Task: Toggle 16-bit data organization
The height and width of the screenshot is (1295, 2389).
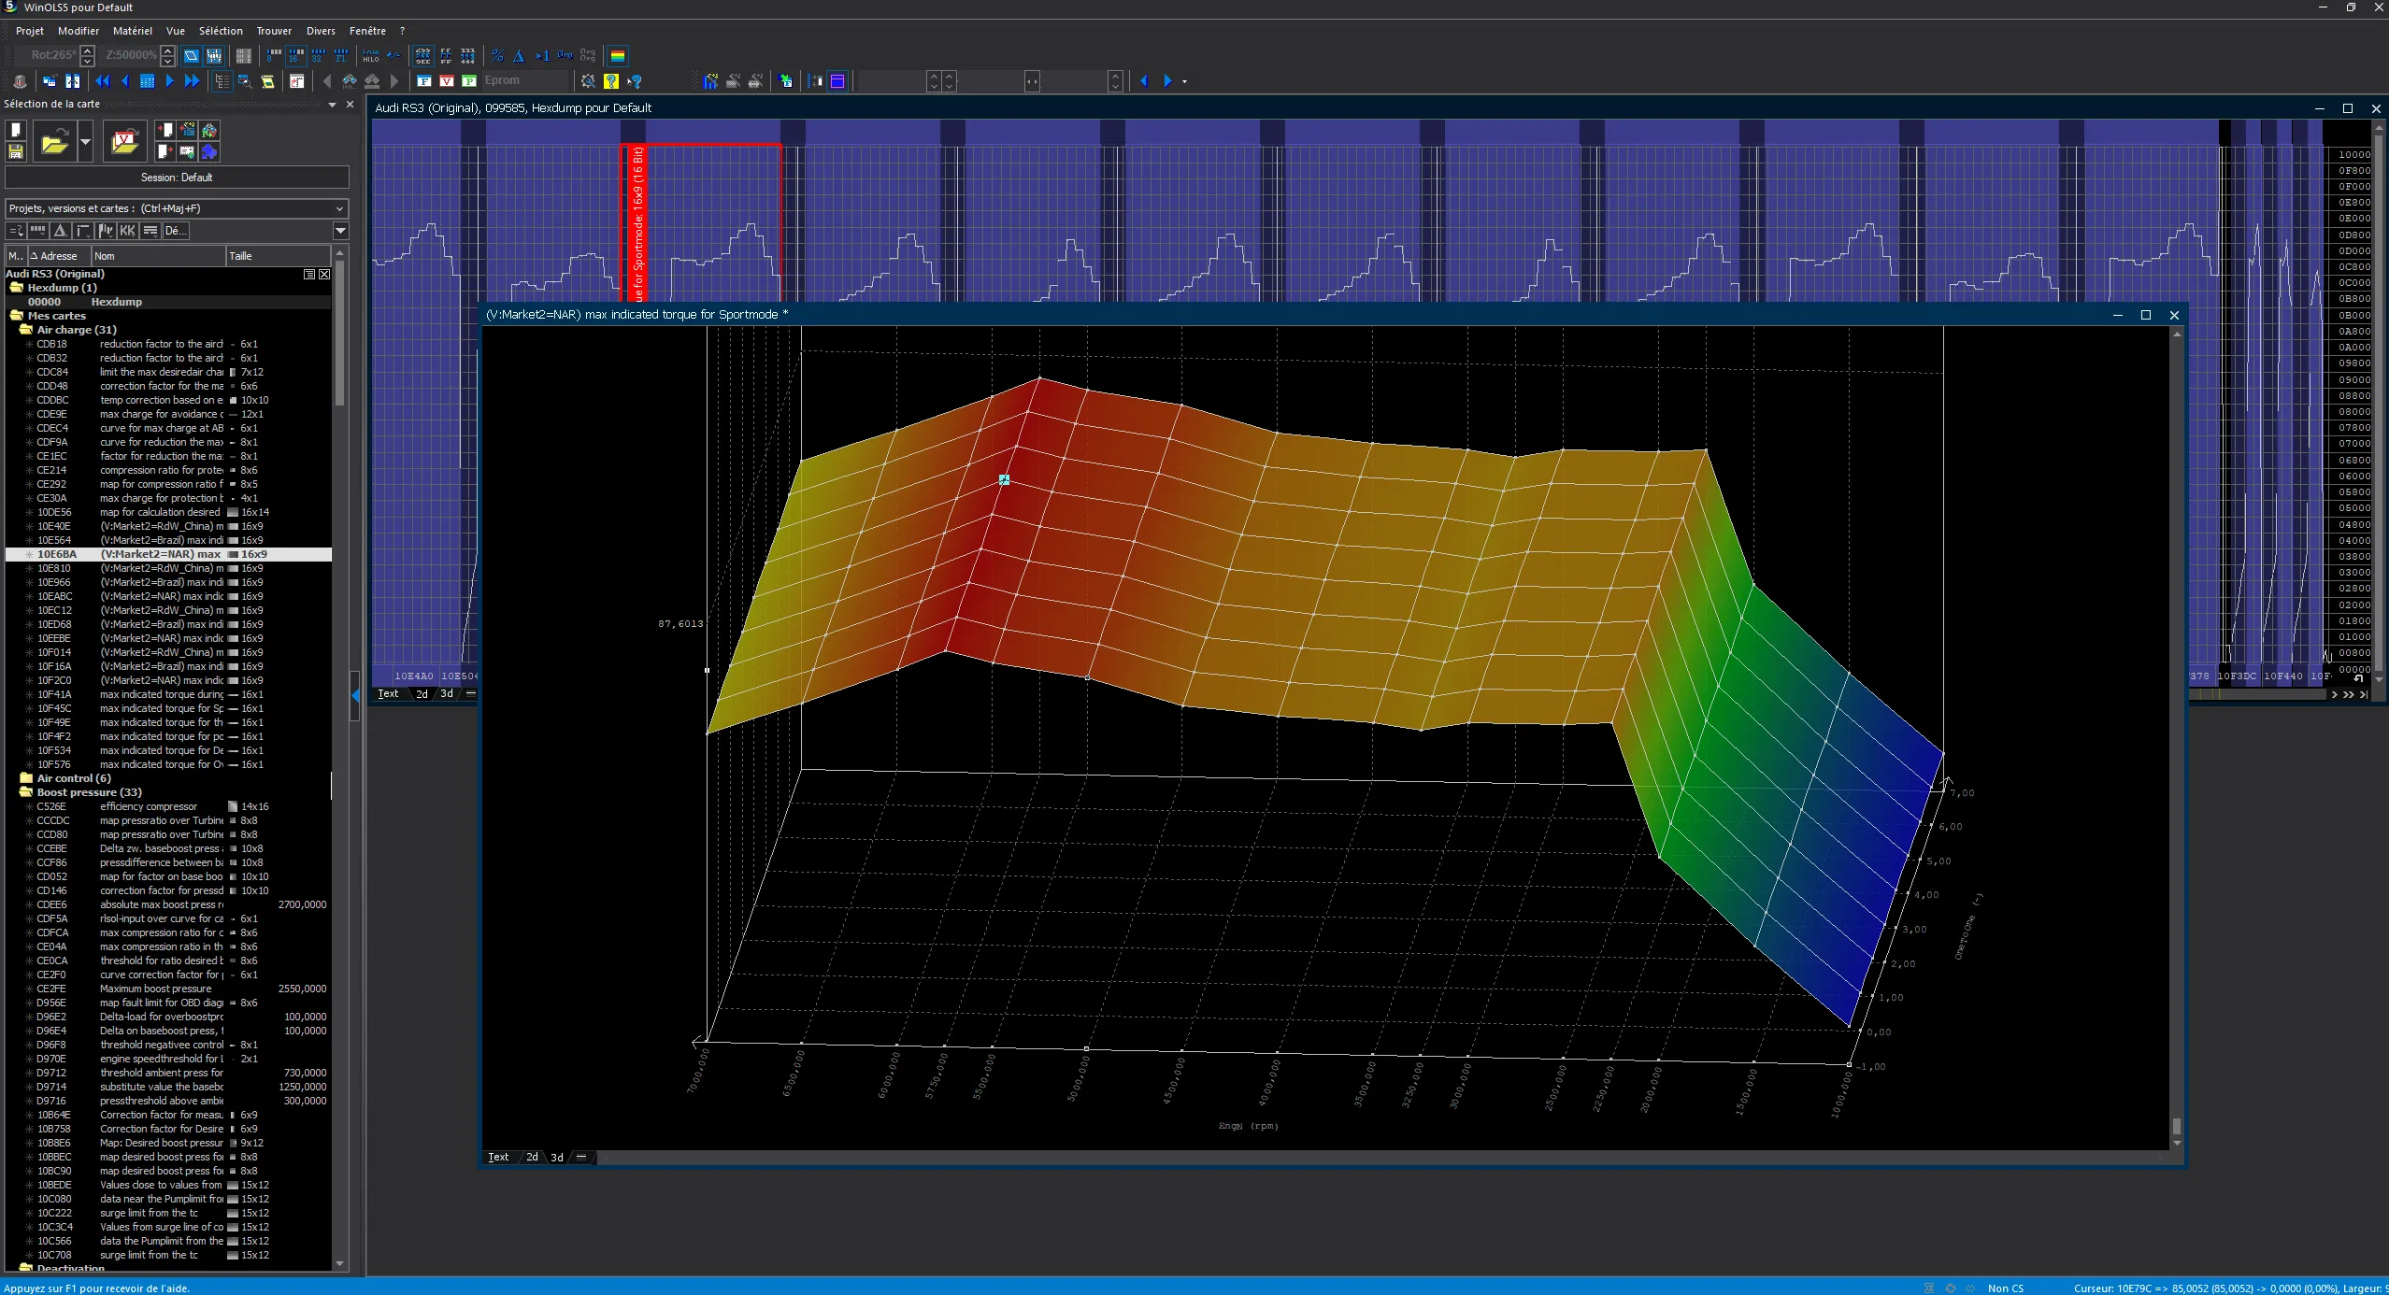Action: click(296, 56)
